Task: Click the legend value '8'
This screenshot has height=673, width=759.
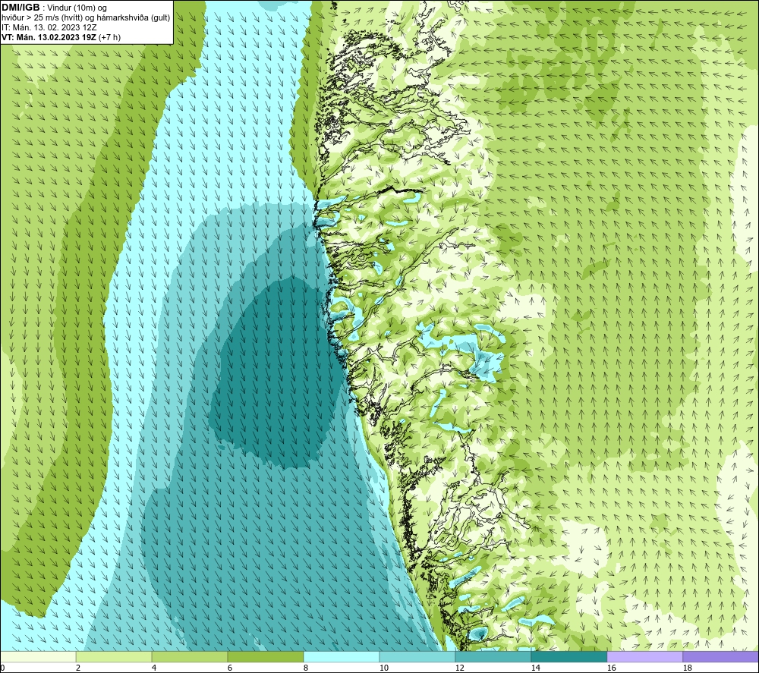Action: tap(306, 668)
